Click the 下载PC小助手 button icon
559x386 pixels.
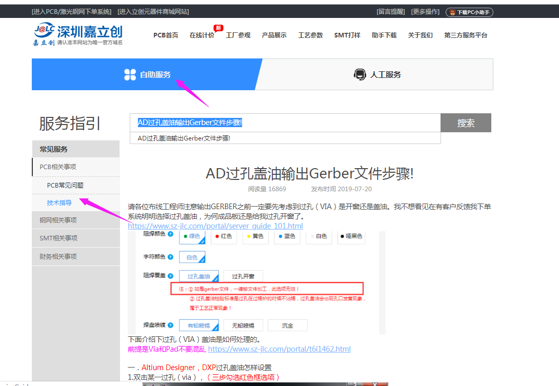[x=453, y=12]
